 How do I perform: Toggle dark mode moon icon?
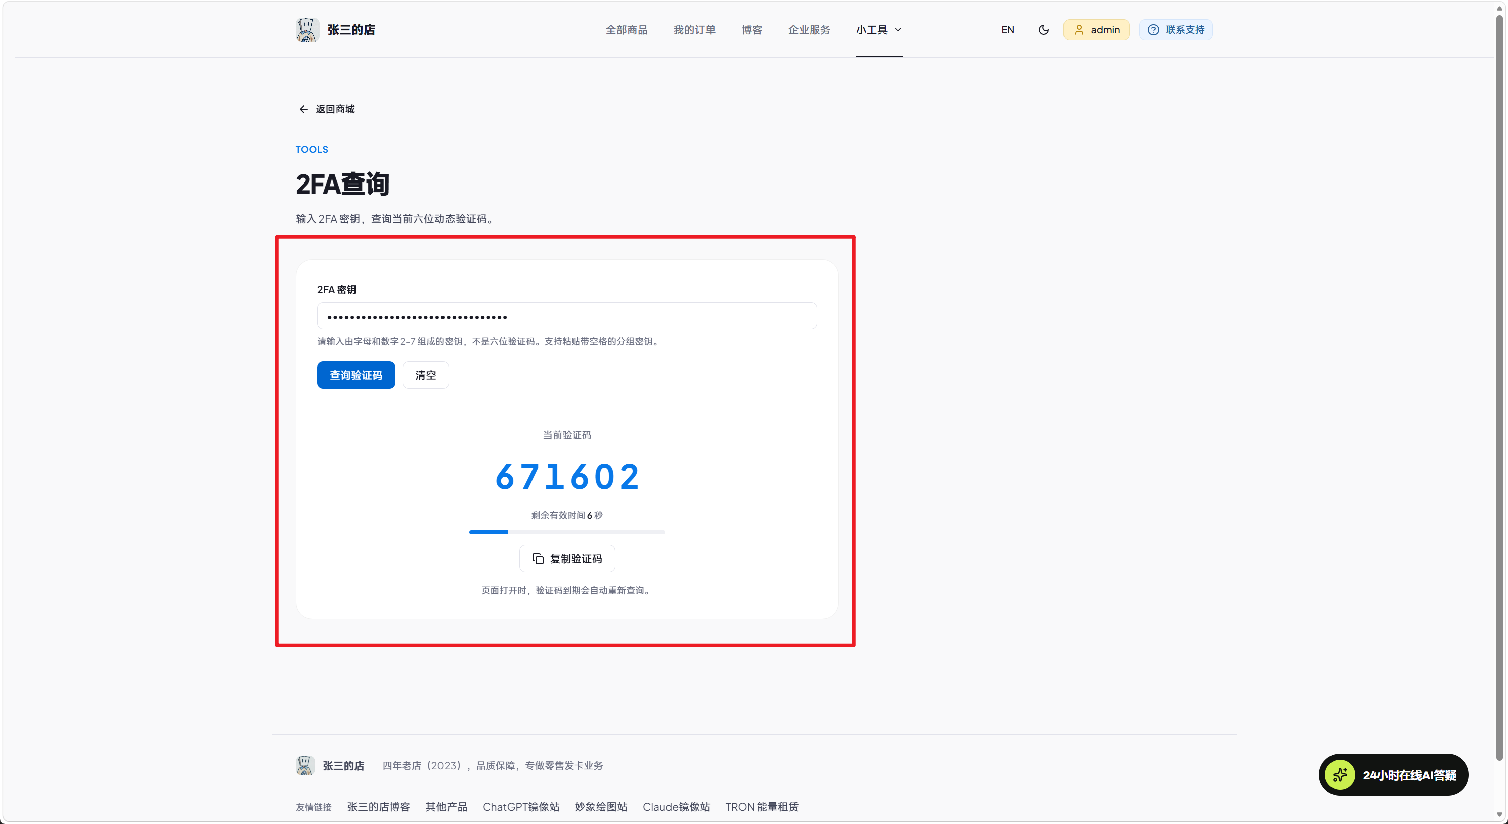pyautogui.click(x=1043, y=29)
